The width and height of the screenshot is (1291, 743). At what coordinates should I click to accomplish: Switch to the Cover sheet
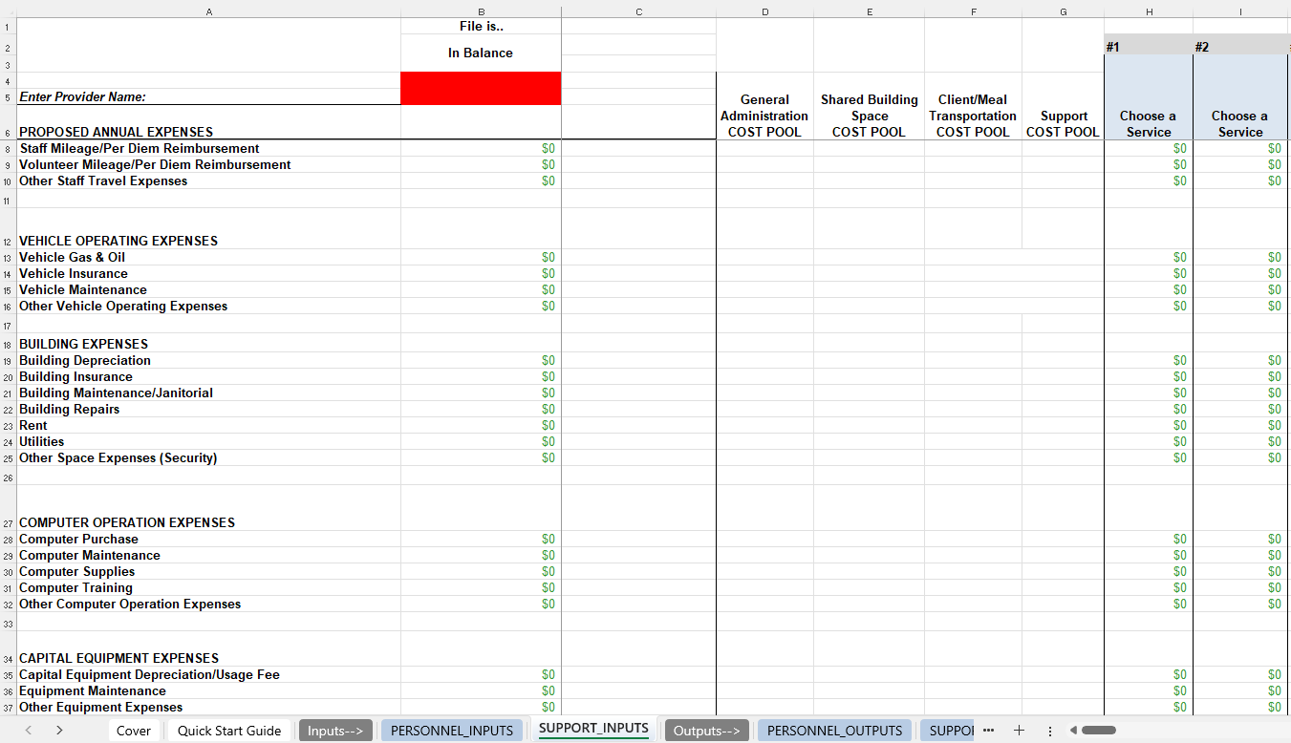click(134, 730)
